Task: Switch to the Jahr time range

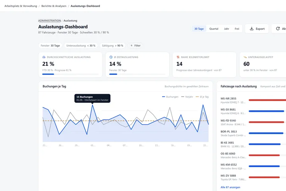Action: [x=226, y=29]
